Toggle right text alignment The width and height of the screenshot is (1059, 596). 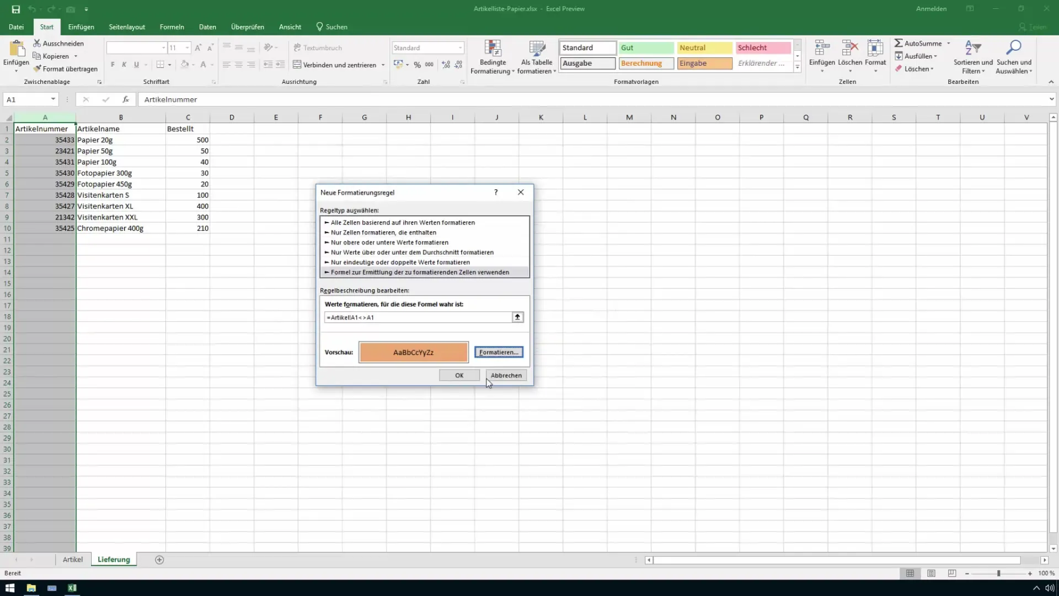[251, 65]
